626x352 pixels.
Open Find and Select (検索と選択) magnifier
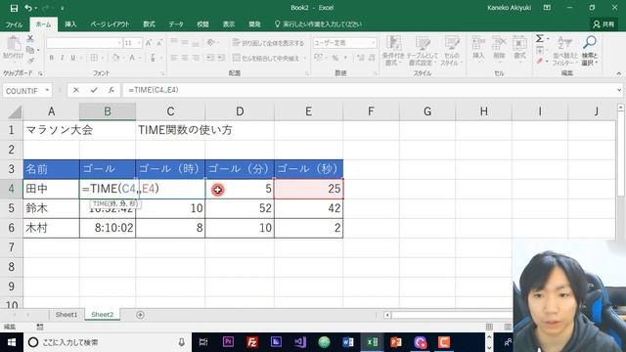589,51
